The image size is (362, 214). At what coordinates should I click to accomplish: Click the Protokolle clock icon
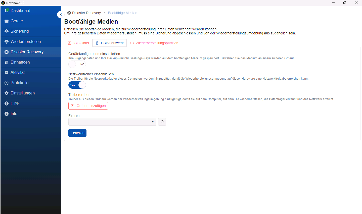[x=7, y=83]
